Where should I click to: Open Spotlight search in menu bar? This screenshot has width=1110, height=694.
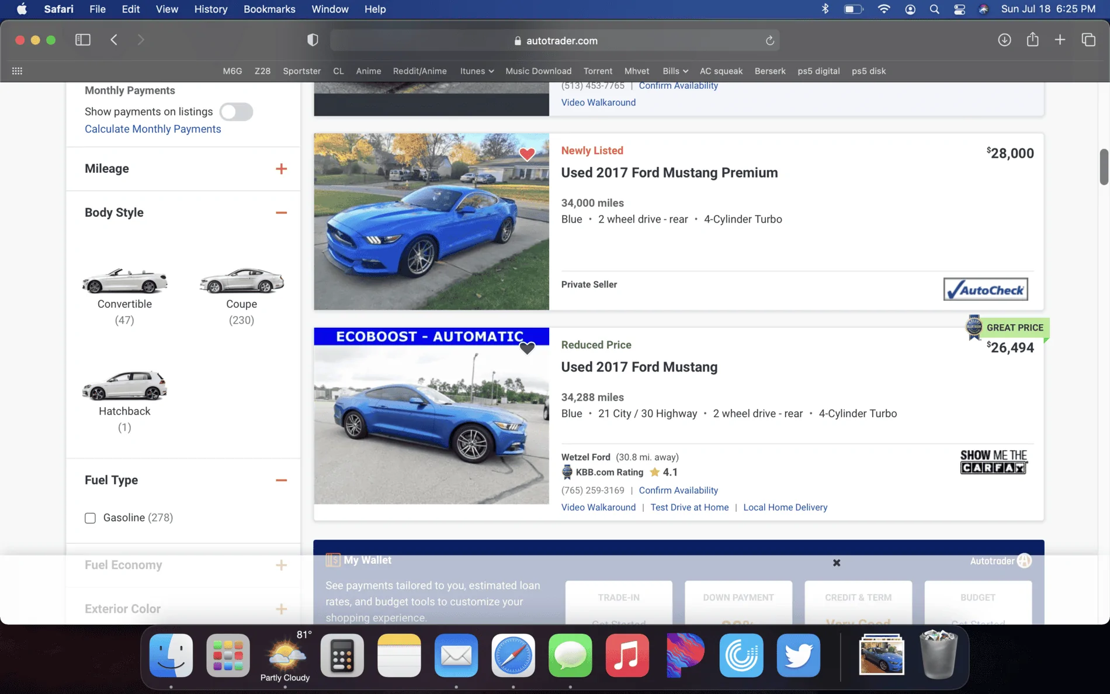pyautogui.click(x=935, y=9)
